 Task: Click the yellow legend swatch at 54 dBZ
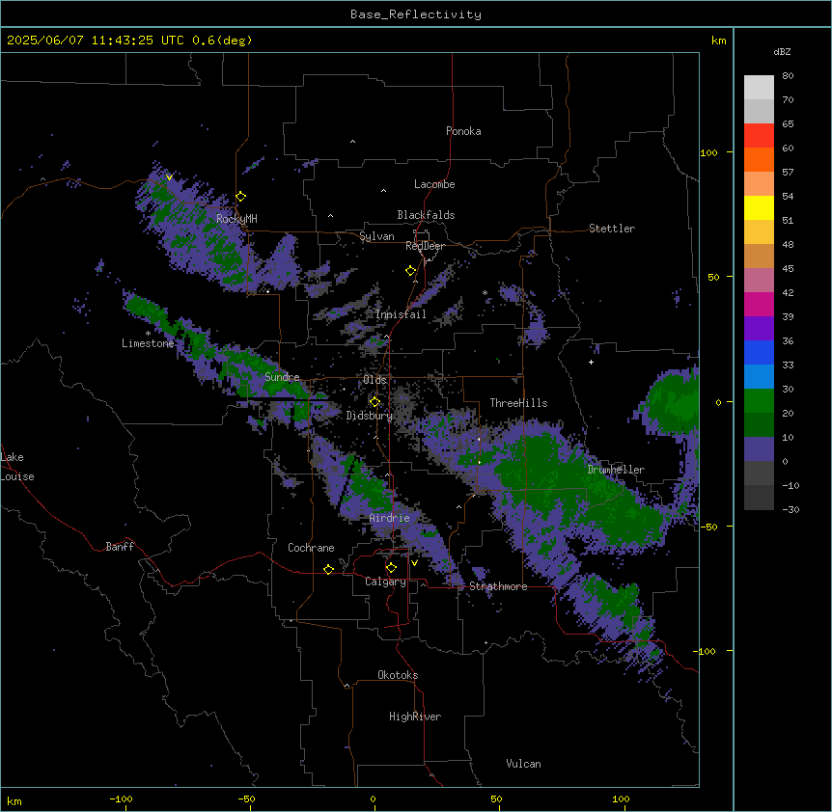click(x=759, y=207)
